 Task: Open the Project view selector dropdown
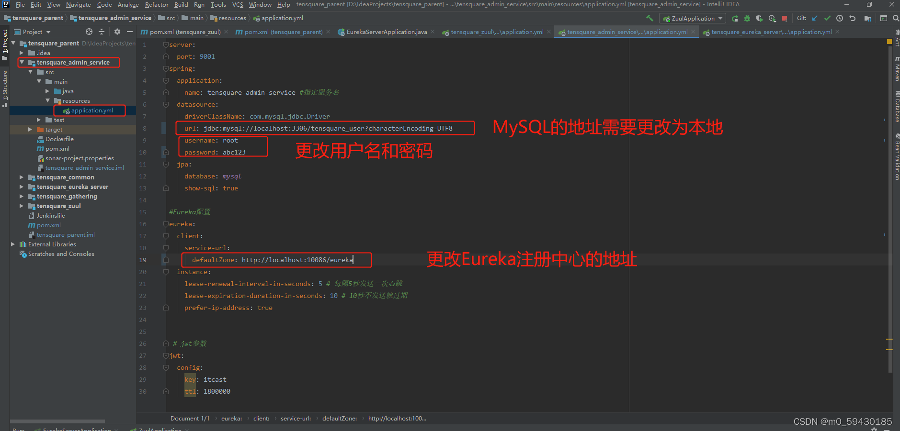point(33,32)
